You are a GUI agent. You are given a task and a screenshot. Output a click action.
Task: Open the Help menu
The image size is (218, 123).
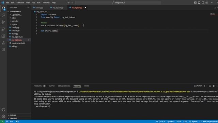point(53,2)
